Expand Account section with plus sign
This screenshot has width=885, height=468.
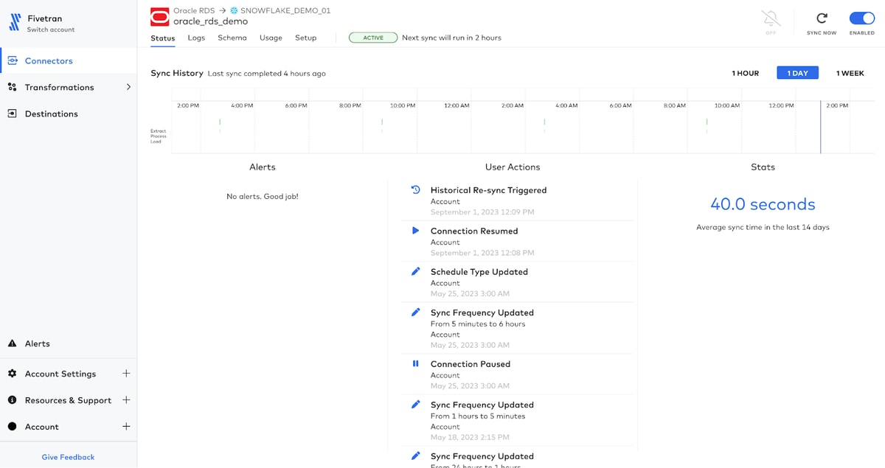pos(126,427)
